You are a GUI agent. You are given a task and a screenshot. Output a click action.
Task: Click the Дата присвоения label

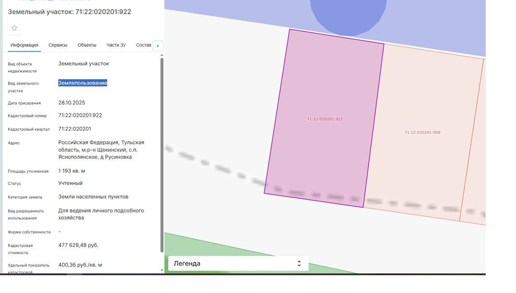pyautogui.click(x=25, y=103)
